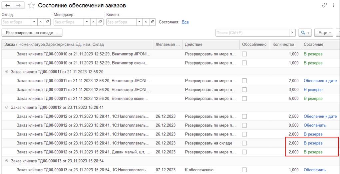This screenshot has height=174, width=340.
Task: Open the Все states link
Action: (185, 22)
